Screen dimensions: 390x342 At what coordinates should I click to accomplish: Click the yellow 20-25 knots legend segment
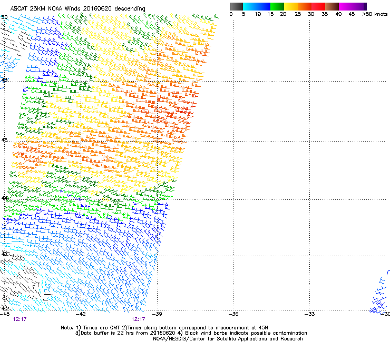coord(291,6)
